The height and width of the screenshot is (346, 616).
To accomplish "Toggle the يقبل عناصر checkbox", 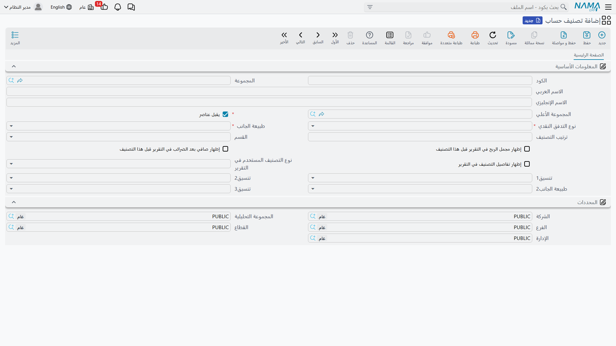I will coord(226,114).
